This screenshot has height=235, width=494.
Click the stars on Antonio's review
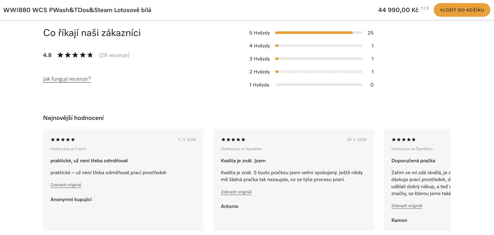pyautogui.click(x=233, y=140)
